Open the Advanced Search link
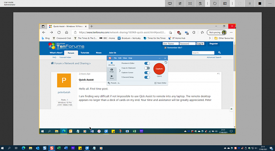275x151 pixels. 214,57
